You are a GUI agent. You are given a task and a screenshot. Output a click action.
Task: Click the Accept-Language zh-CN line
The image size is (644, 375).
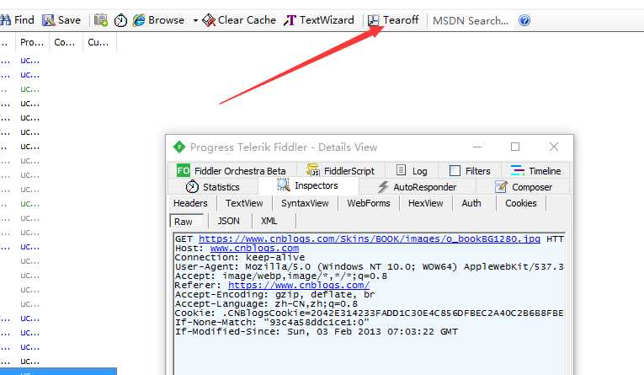tap(266, 304)
